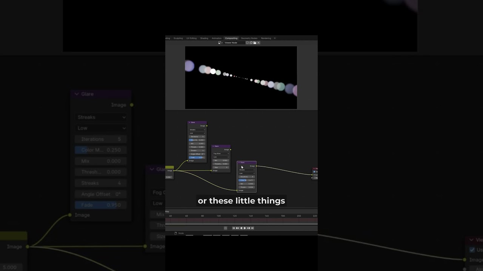Screen dimensions: 483x271
Task: Click the Size field in Fog Glow node
Action: tap(221, 167)
